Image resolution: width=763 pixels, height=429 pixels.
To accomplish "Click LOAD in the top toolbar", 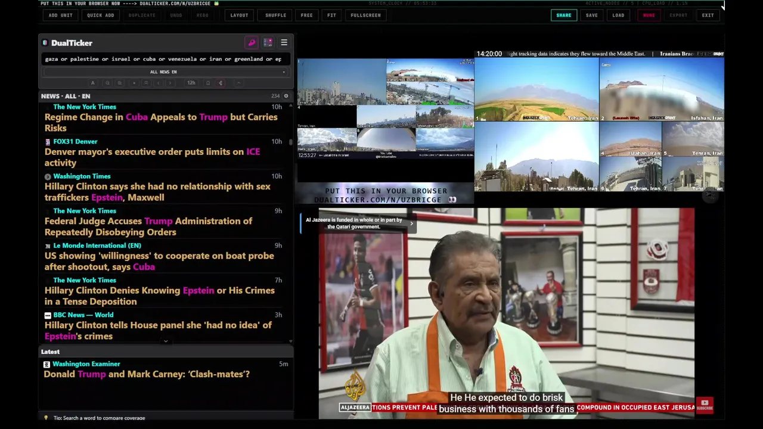I will (x=619, y=15).
